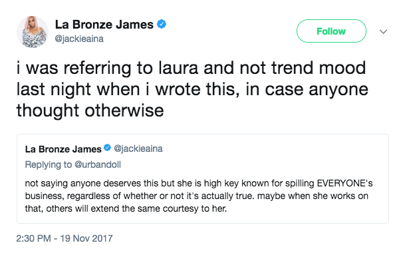Open La Bronze James profile picture
The width and height of the screenshot is (403, 253).
(x=33, y=32)
